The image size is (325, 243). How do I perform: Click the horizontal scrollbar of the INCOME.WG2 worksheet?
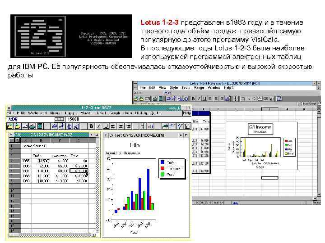(x=51, y=235)
